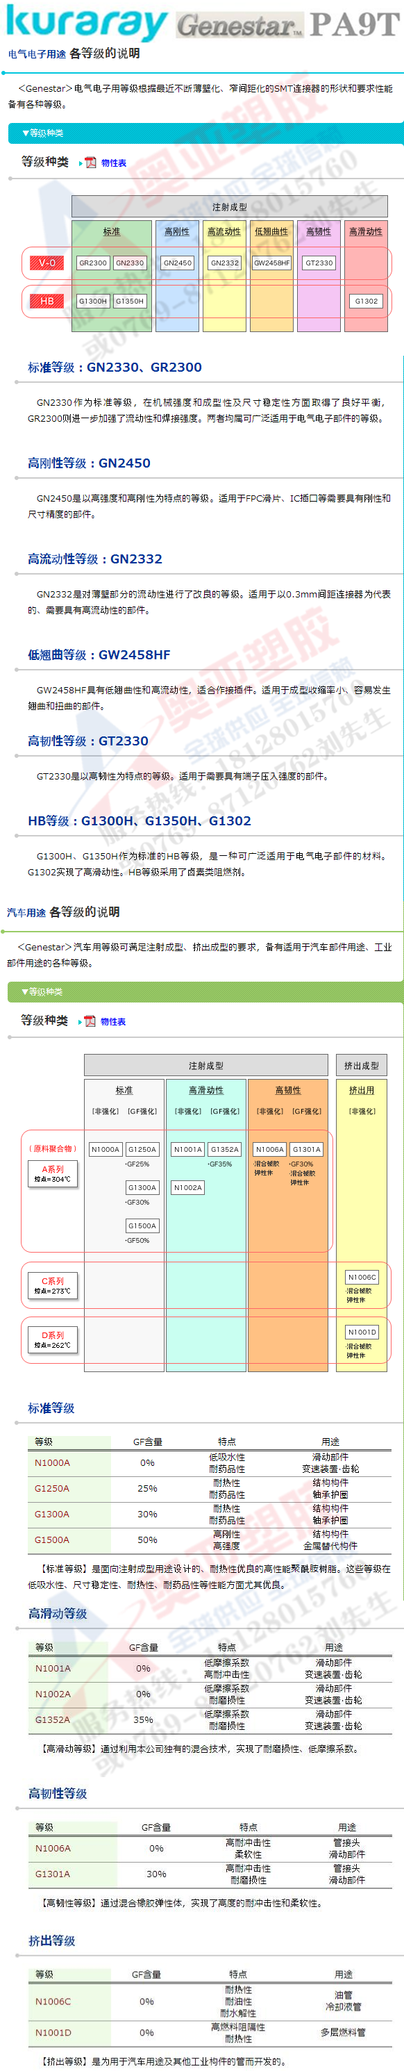Select N1000A box in automotive chart
This screenshot has width=404, height=2071.
pos(106,1150)
